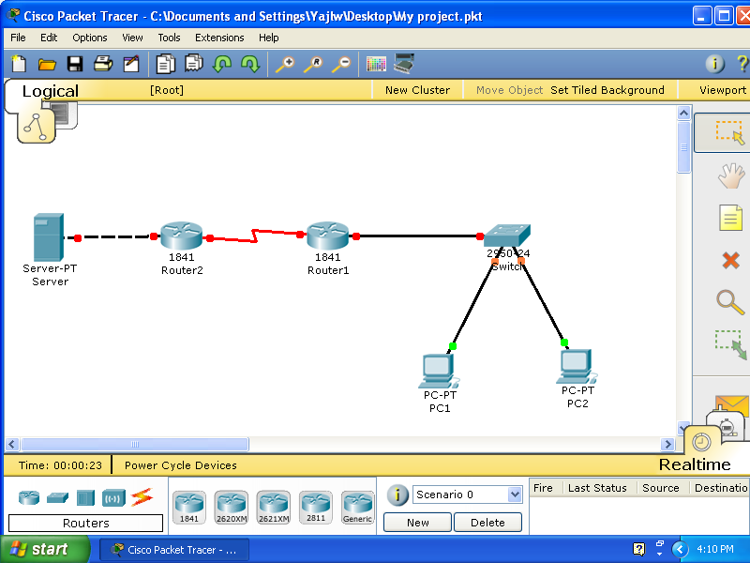
Task: Reset zoom with the R magnifier icon
Action: tap(313, 64)
